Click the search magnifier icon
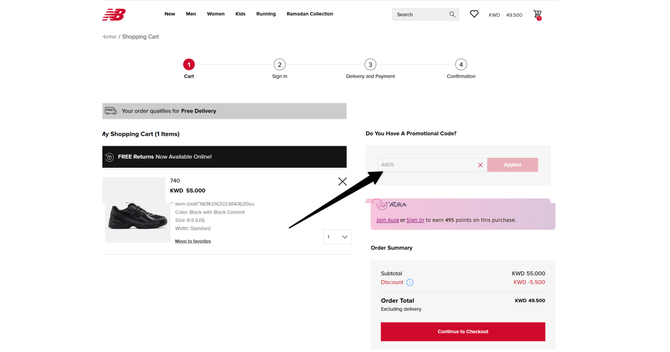670x352 pixels. [x=452, y=15]
